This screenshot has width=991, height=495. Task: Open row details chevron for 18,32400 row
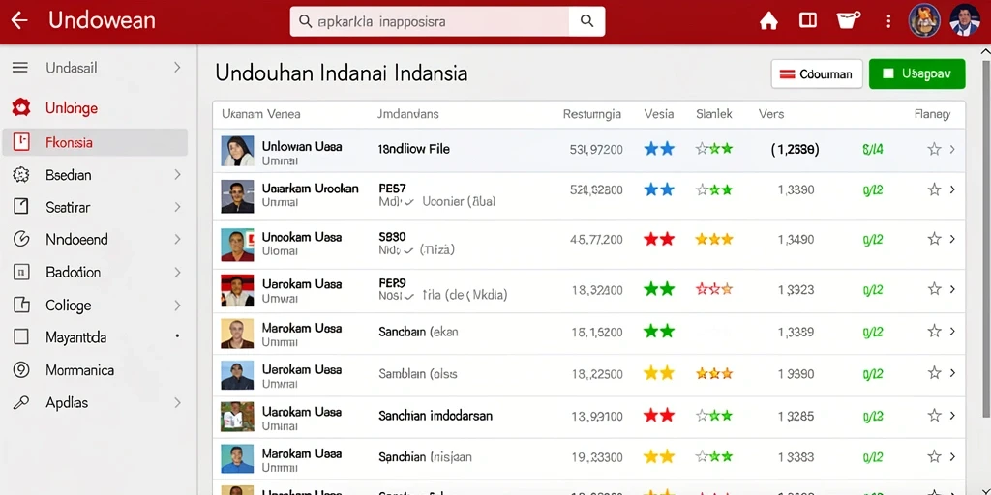[x=952, y=289]
